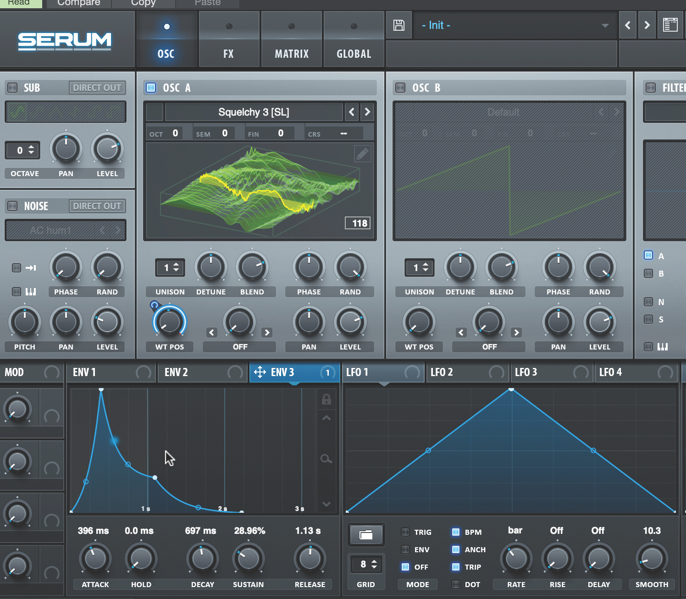Screen dimensions: 686x599
Task: Click the envelope scroll up chevron
Action: pos(326,418)
